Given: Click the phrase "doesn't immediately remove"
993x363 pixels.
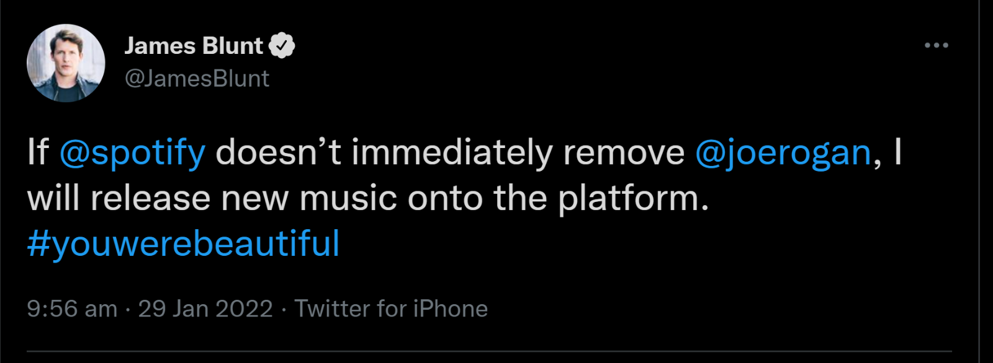Looking at the screenshot, I should tap(450, 152).
